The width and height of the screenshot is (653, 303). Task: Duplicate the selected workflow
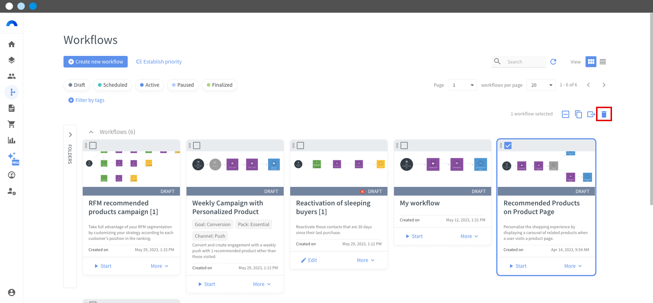(579, 114)
